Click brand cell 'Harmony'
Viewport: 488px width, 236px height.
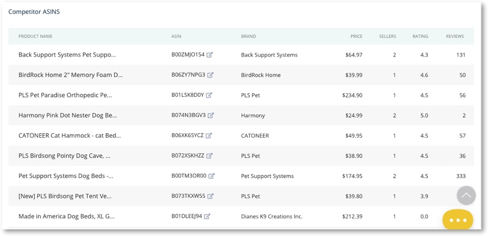[x=253, y=116]
